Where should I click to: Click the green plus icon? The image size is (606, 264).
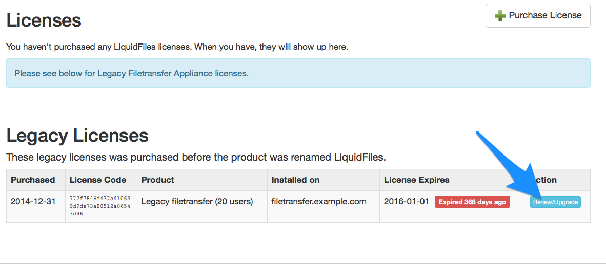coord(500,16)
